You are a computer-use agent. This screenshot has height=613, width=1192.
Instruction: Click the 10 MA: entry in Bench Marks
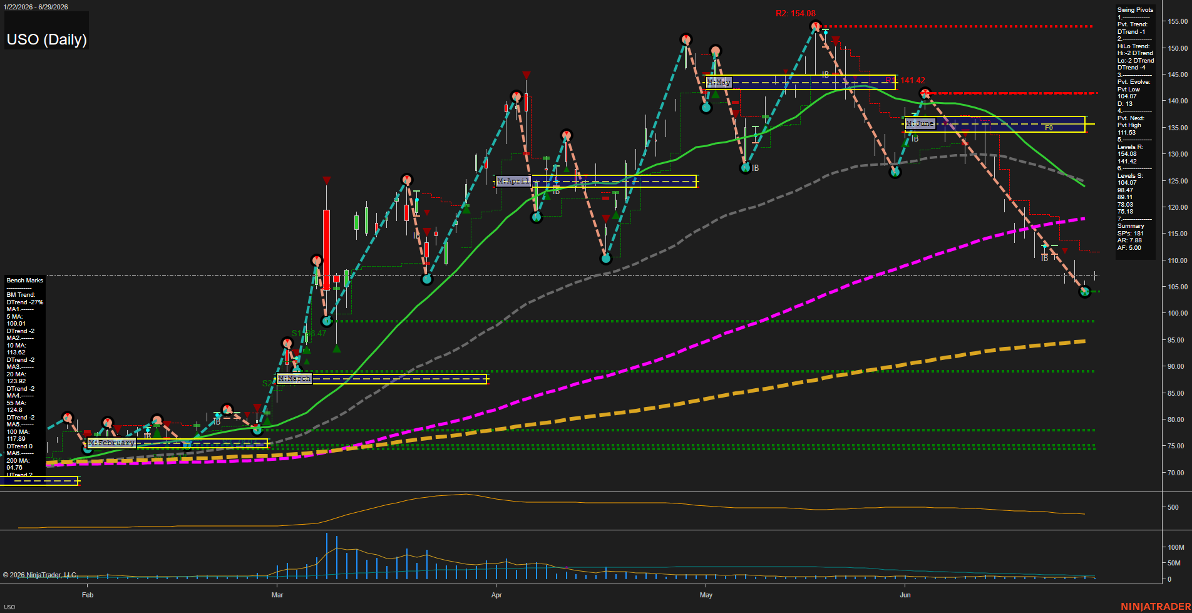pos(16,346)
